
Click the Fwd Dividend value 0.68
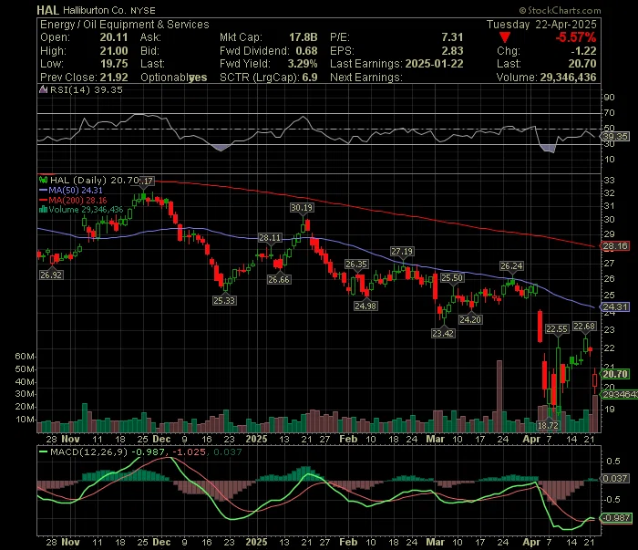coord(306,51)
